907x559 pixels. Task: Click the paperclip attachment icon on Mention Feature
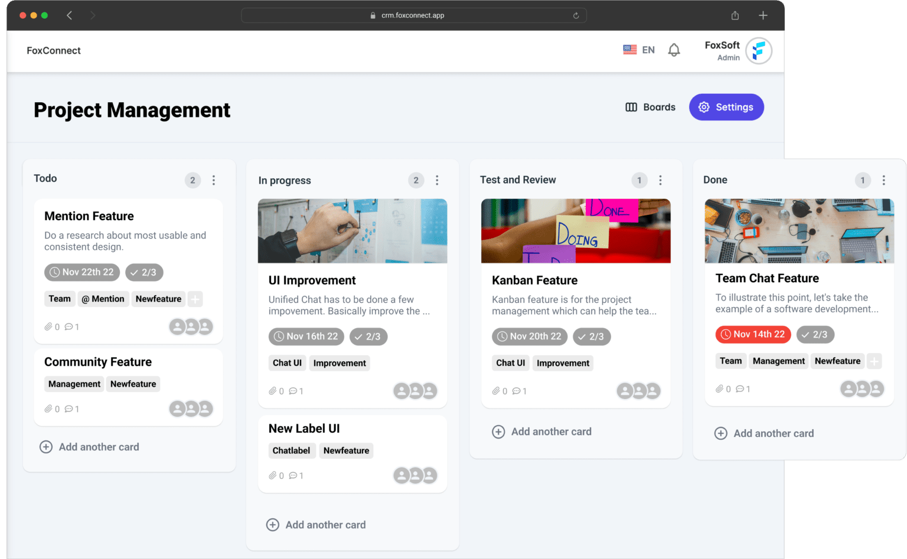tap(49, 326)
